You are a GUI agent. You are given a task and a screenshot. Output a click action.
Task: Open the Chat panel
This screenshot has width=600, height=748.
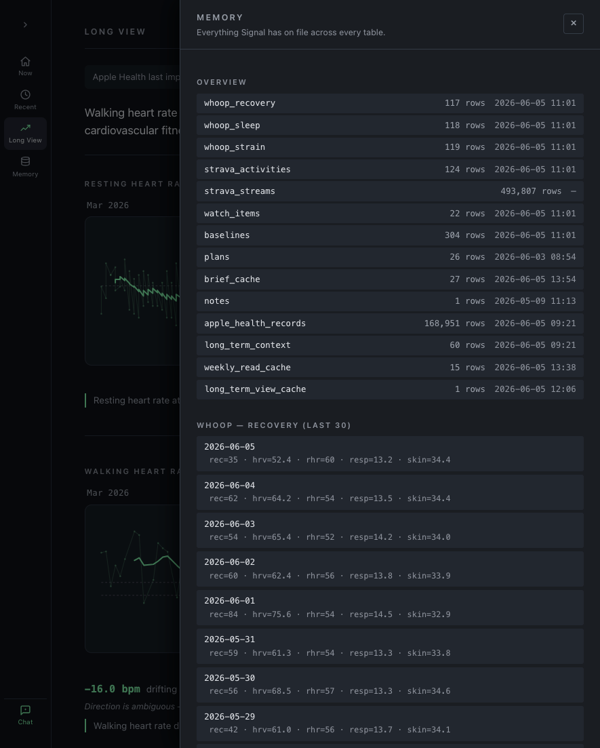coord(25,715)
